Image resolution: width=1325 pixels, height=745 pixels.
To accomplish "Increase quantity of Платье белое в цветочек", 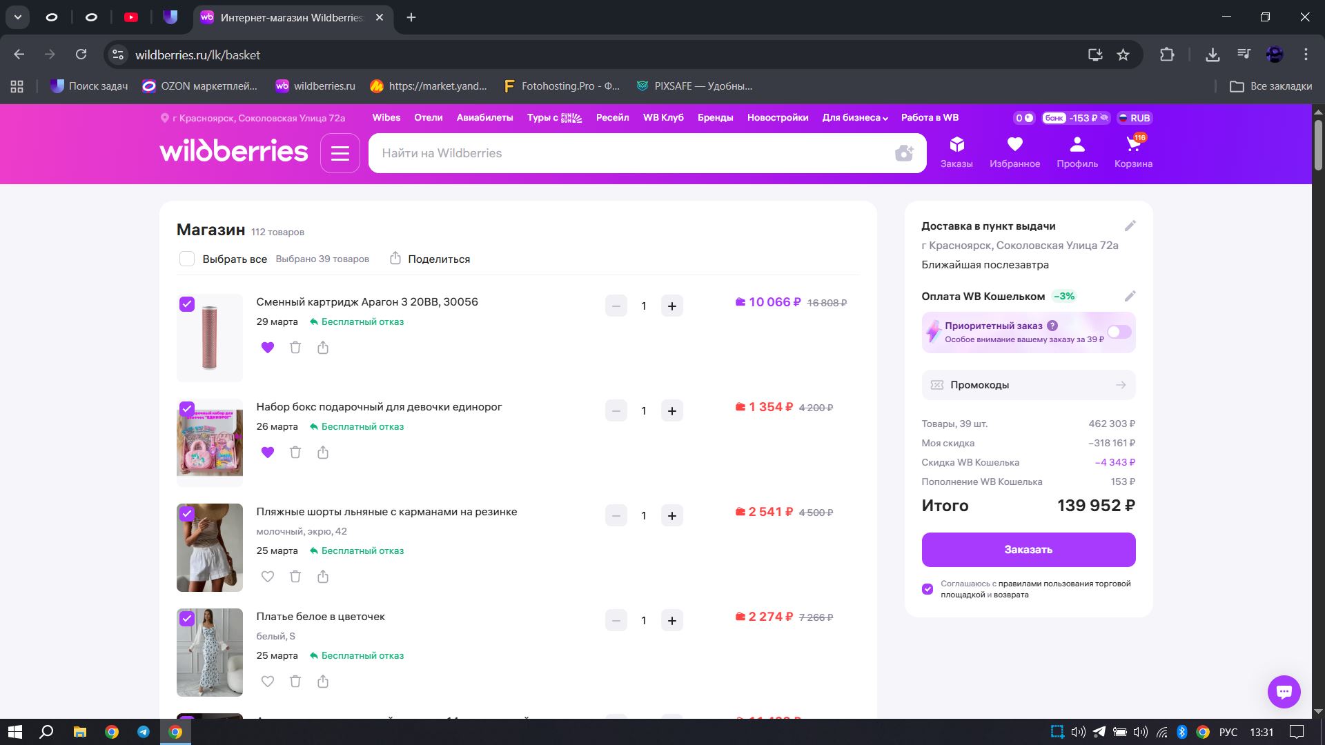I will tap(672, 621).
